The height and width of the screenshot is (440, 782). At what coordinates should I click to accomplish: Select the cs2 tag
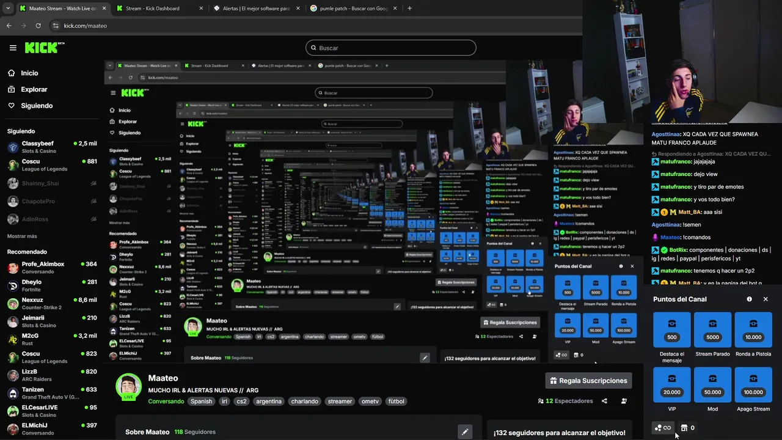(241, 402)
